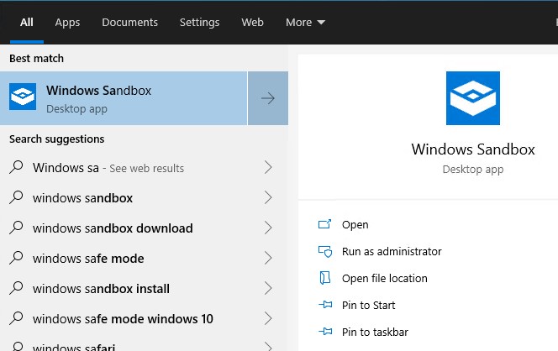The image size is (558, 351).
Task: Click magnifier icon beside 'windows safe mode windows 10'
Action: click(16, 318)
